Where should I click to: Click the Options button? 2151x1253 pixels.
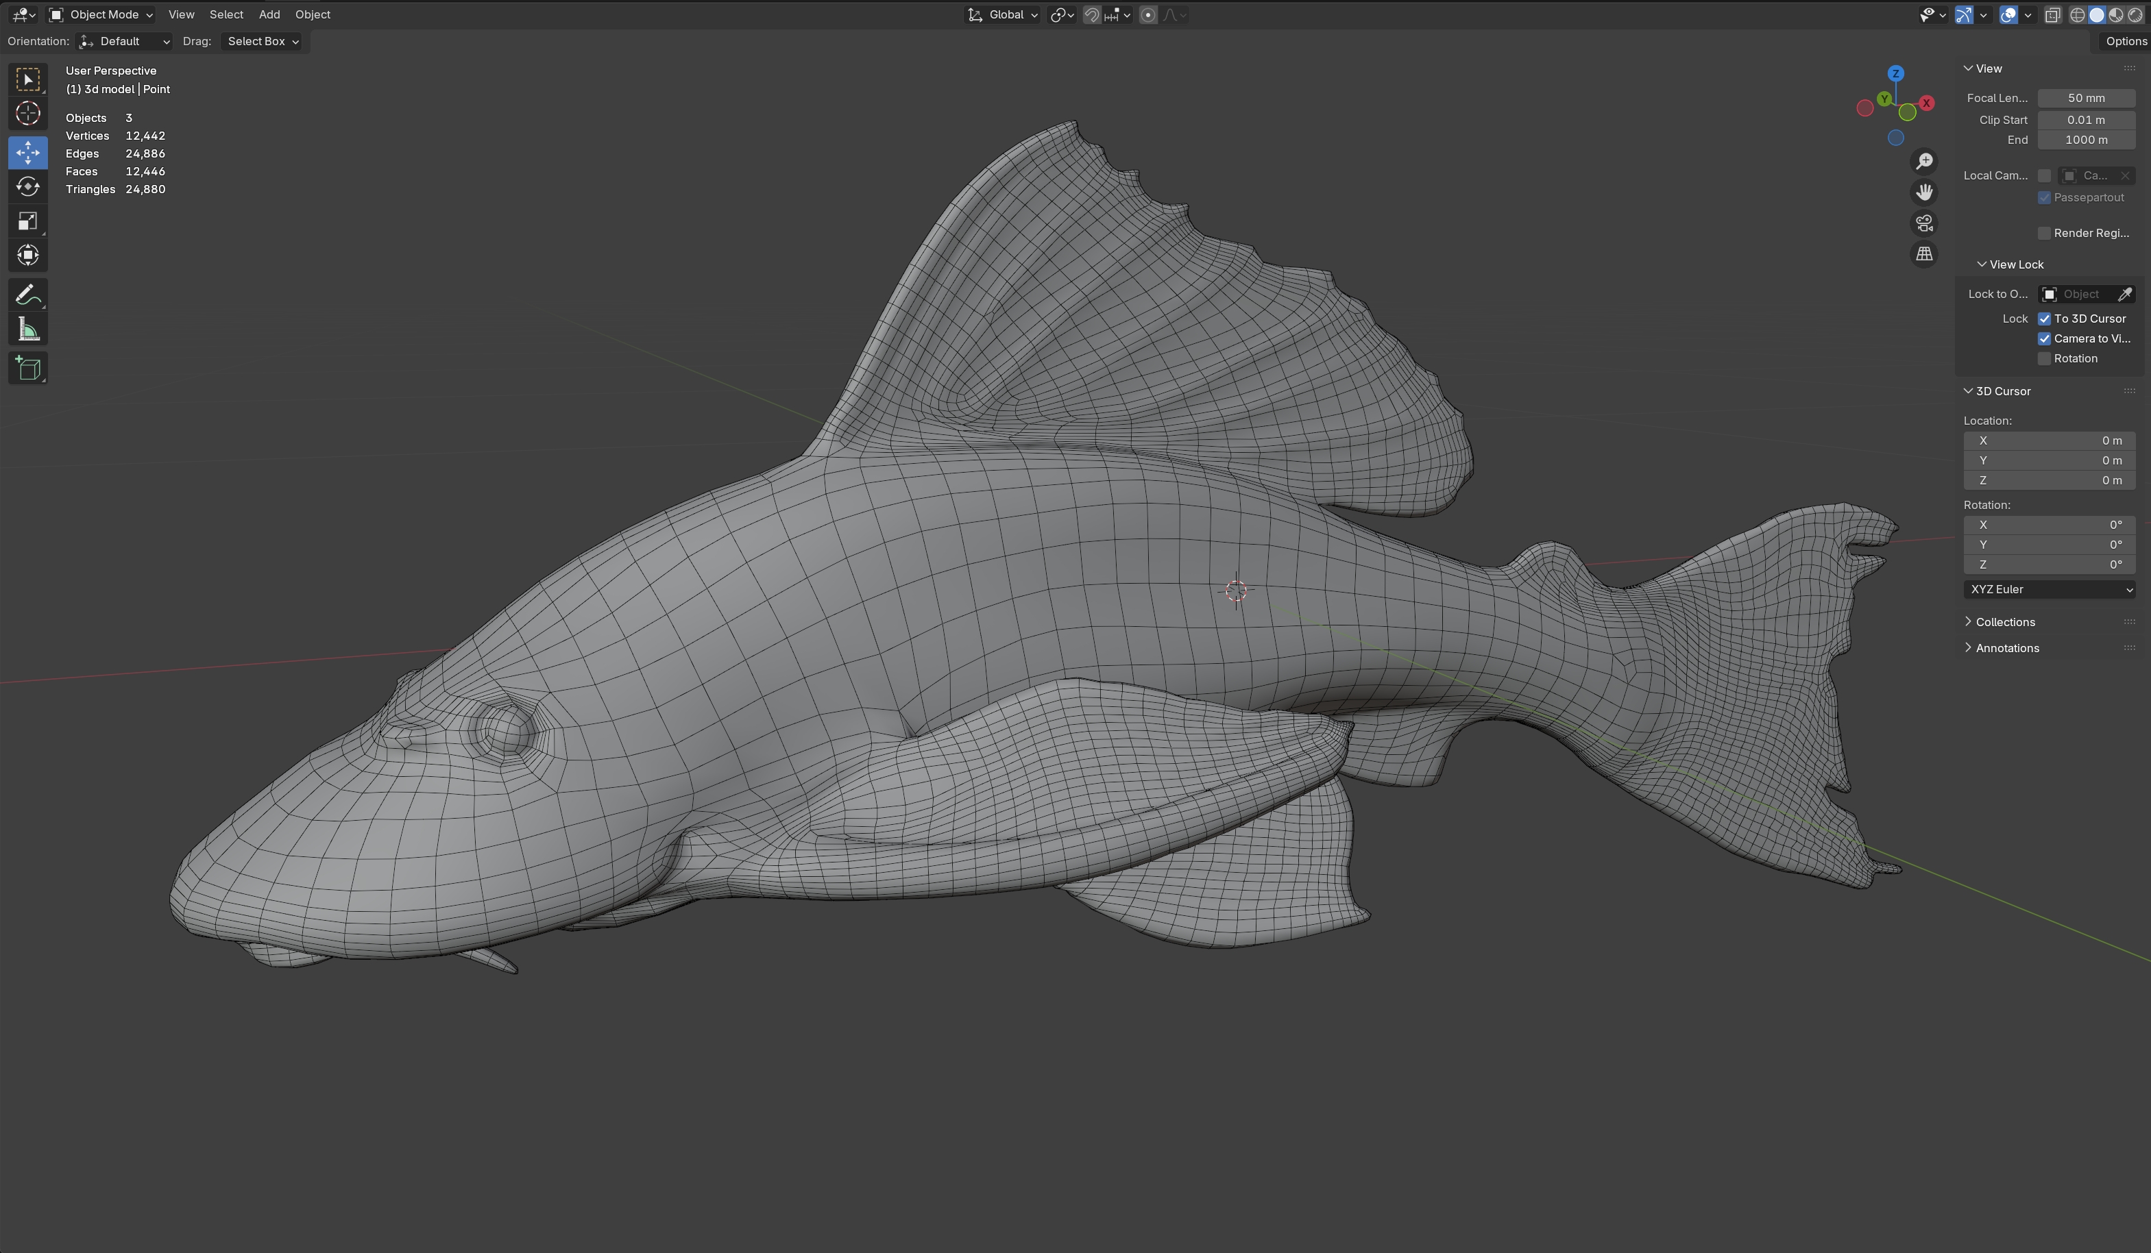point(2124,41)
